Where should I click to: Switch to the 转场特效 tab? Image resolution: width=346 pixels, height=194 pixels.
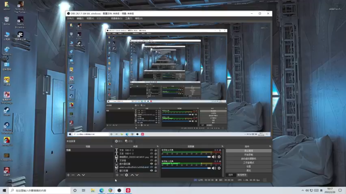242,175
